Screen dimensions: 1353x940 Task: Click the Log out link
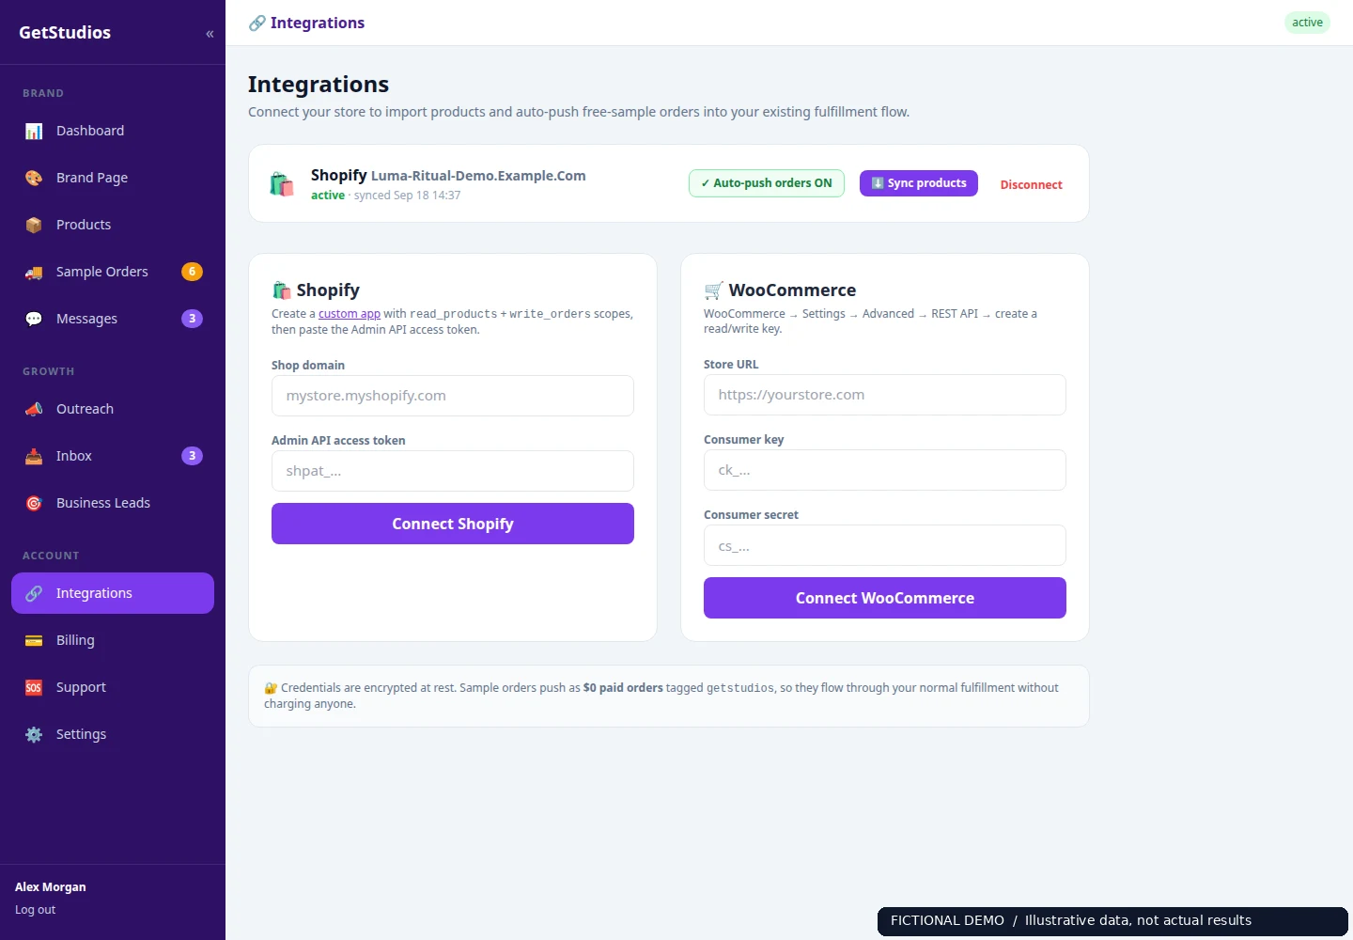(35, 910)
